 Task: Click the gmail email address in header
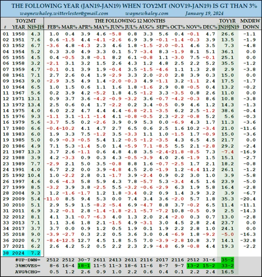pyautogui.click(x=64, y=14)
